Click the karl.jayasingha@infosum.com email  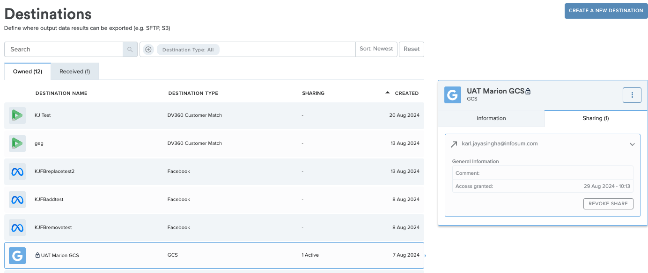500,144
